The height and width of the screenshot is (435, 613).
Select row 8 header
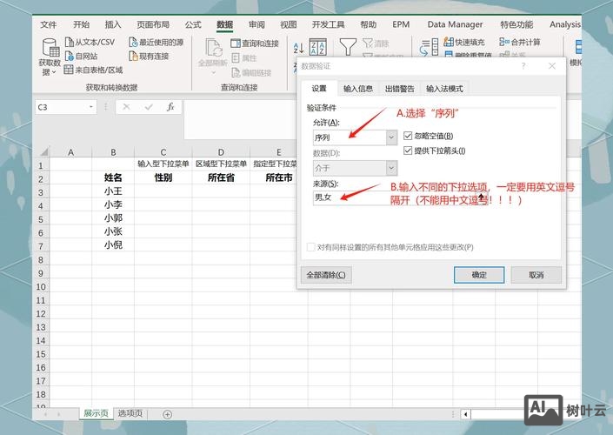(x=41, y=259)
